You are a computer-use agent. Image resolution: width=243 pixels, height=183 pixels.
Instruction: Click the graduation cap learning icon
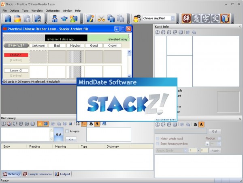point(64,19)
